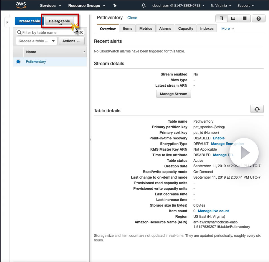269x262 pixels.
Task: Open the AWS home logo
Action: coord(21,5)
